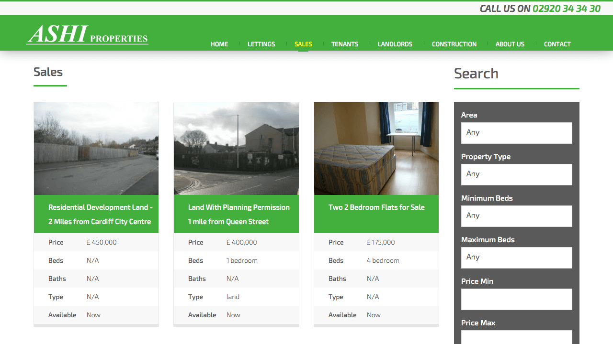Select the SALES tab
The height and width of the screenshot is (344, 613).
(x=303, y=44)
